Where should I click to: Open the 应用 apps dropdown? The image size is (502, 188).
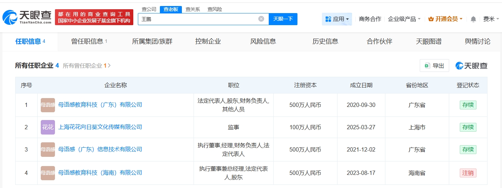click(x=337, y=19)
